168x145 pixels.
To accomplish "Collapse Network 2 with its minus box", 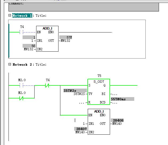I will (x=10, y=64).
